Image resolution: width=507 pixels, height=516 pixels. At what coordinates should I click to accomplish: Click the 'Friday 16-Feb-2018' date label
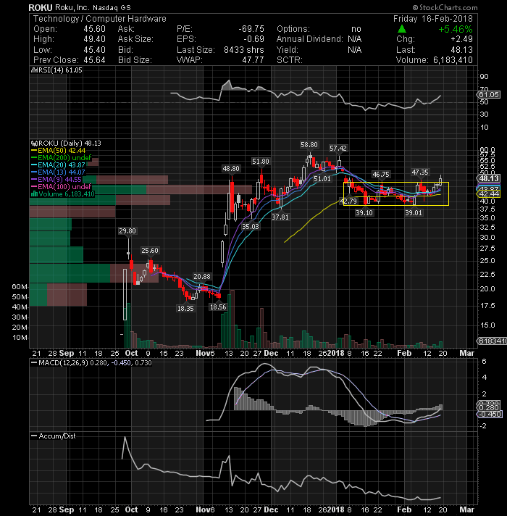click(x=433, y=18)
